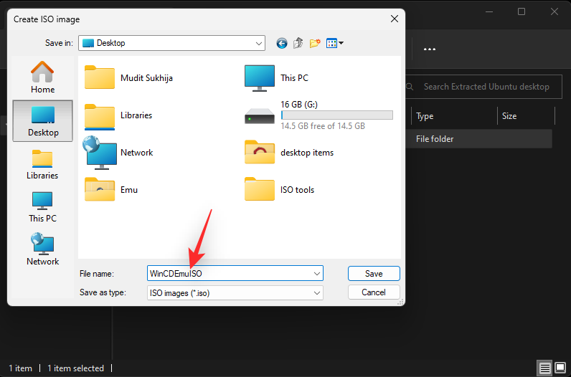Select This PC in the places sidebar
This screenshot has height=377, width=571.
[42, 207]
